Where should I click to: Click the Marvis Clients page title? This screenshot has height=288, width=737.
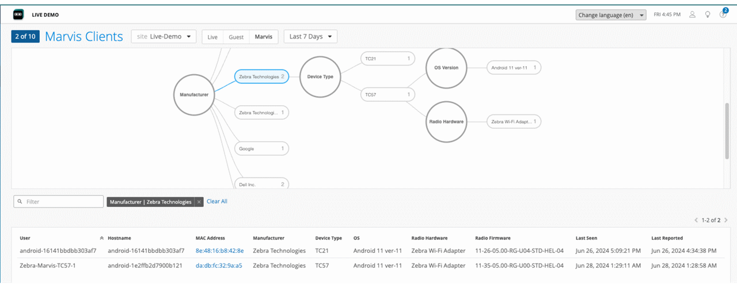pos(84,37)
